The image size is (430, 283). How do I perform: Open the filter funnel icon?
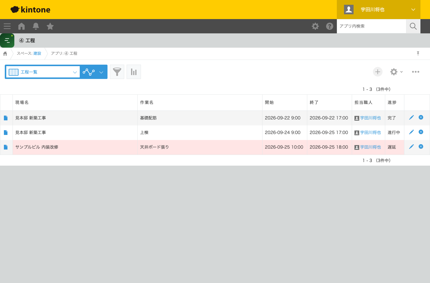point(117,72)
